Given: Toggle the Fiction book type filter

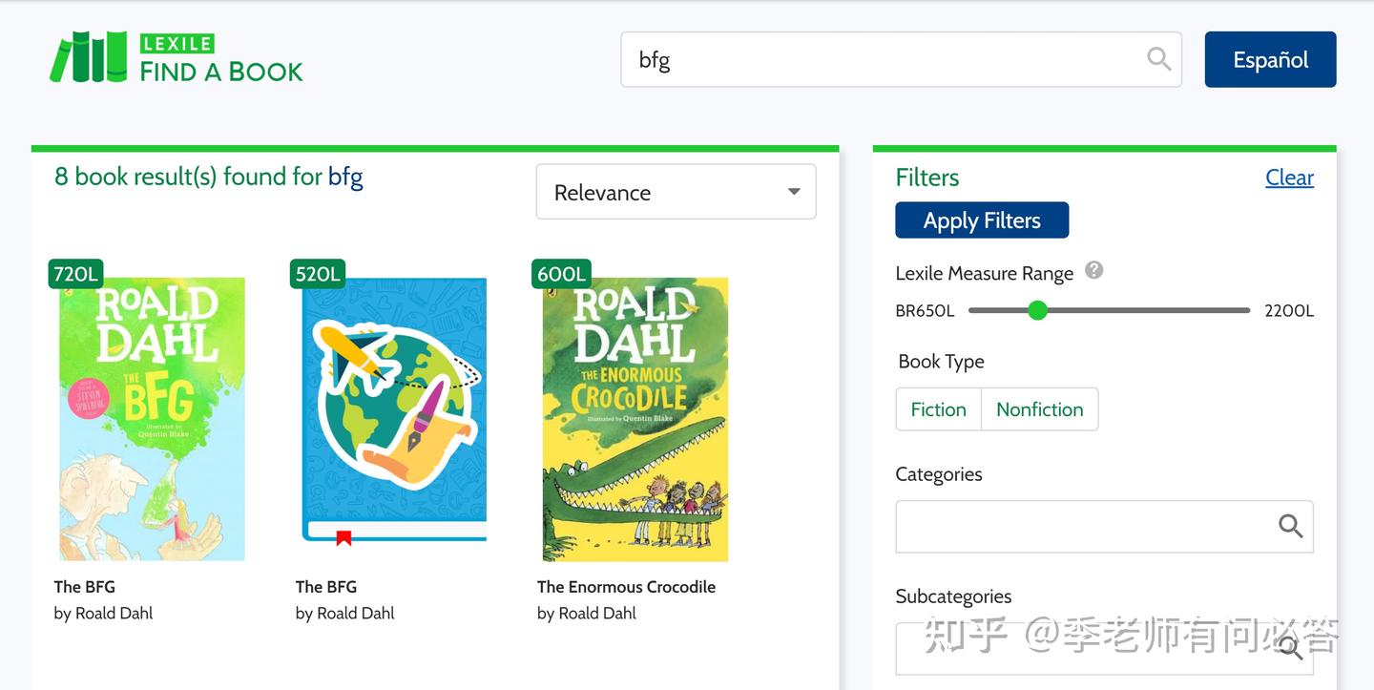Looking at the screenshot, I should (x=938, y=409).
